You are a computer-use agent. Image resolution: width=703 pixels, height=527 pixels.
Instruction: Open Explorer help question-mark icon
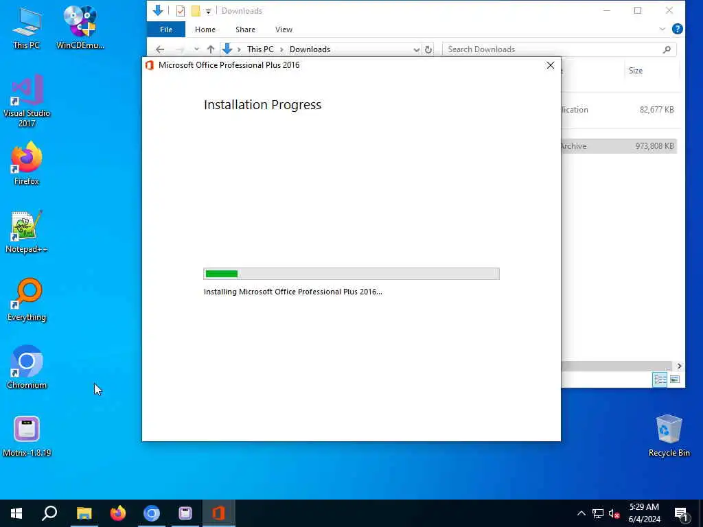click(678, 29)
